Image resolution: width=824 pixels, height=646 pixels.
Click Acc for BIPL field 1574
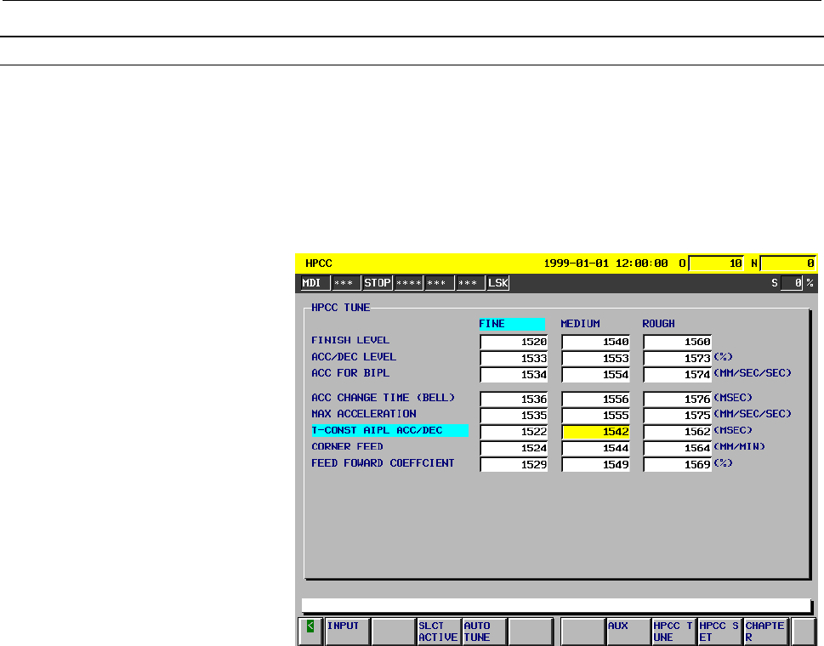tap(678, 375)
